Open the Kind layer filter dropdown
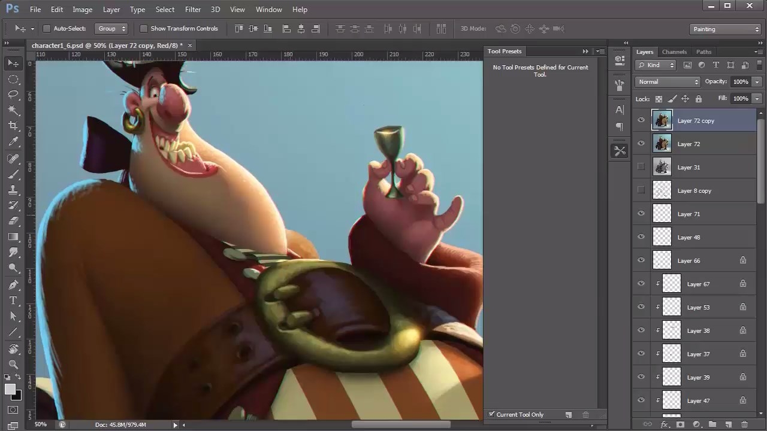This screenshot has height=431, width=767. tap(656, 65)
